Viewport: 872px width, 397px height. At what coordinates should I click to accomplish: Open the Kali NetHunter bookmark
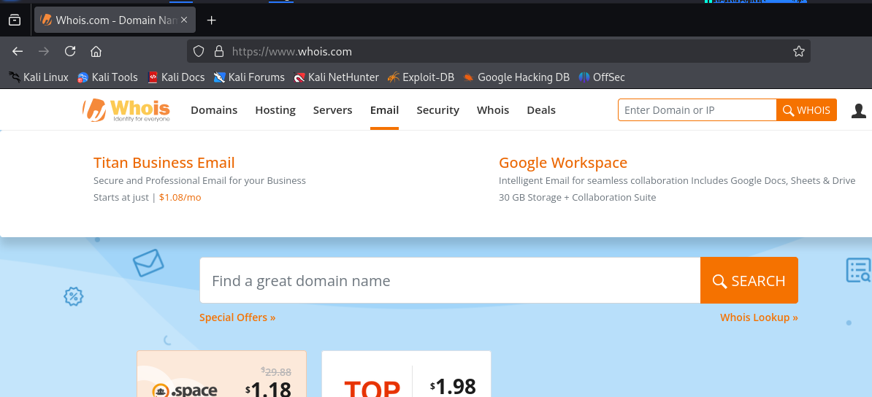pos(337,77)
